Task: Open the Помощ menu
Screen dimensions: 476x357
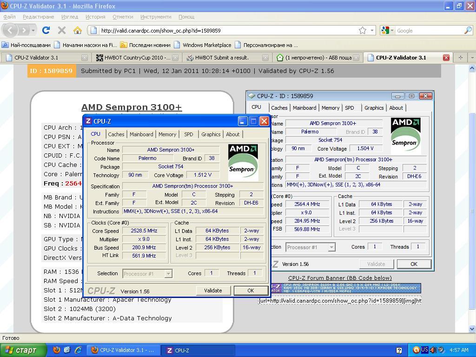Action: [x=186, y=17]
